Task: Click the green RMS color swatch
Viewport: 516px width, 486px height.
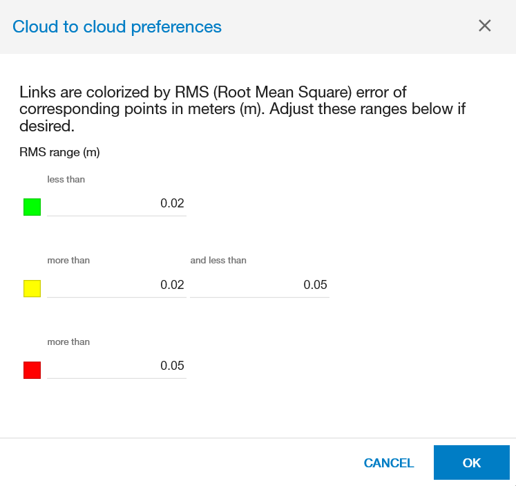Action: click(32, 207)
